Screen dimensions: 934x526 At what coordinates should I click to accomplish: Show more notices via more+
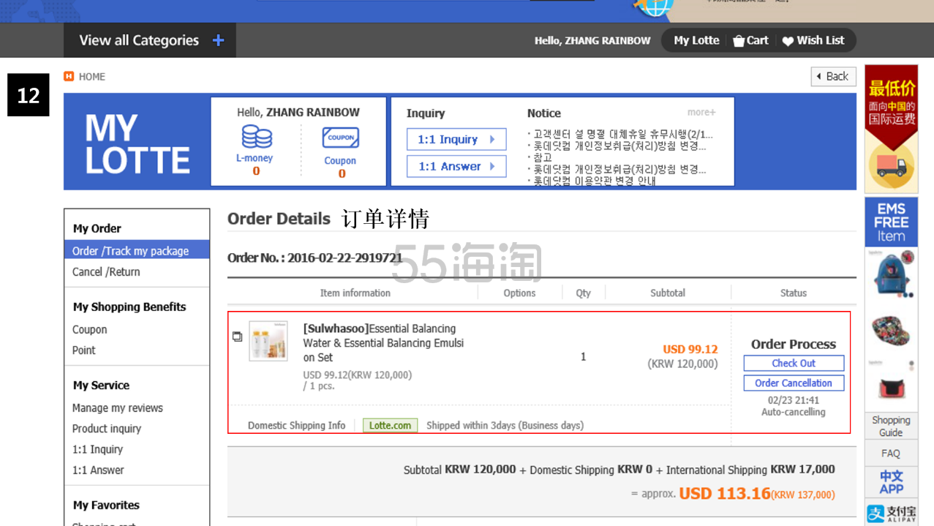701,112
